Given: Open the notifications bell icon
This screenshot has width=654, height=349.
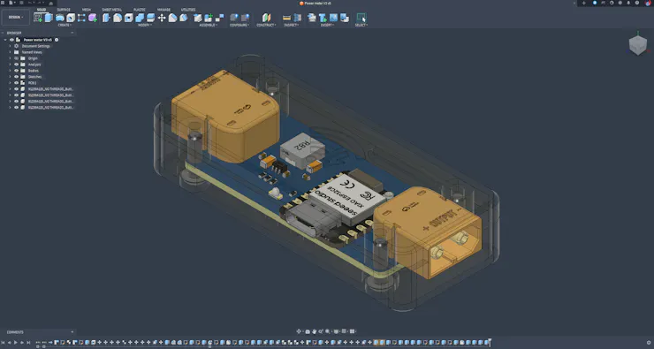Looking at the screenshot, I should (628, 3).
